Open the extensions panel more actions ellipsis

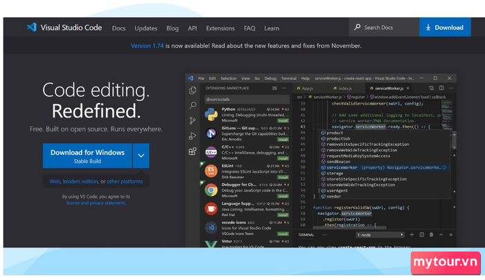pos(284,88)
